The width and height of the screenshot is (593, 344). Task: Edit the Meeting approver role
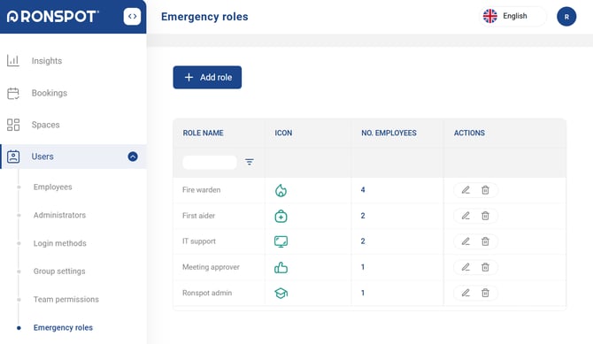tap(466, 267)
